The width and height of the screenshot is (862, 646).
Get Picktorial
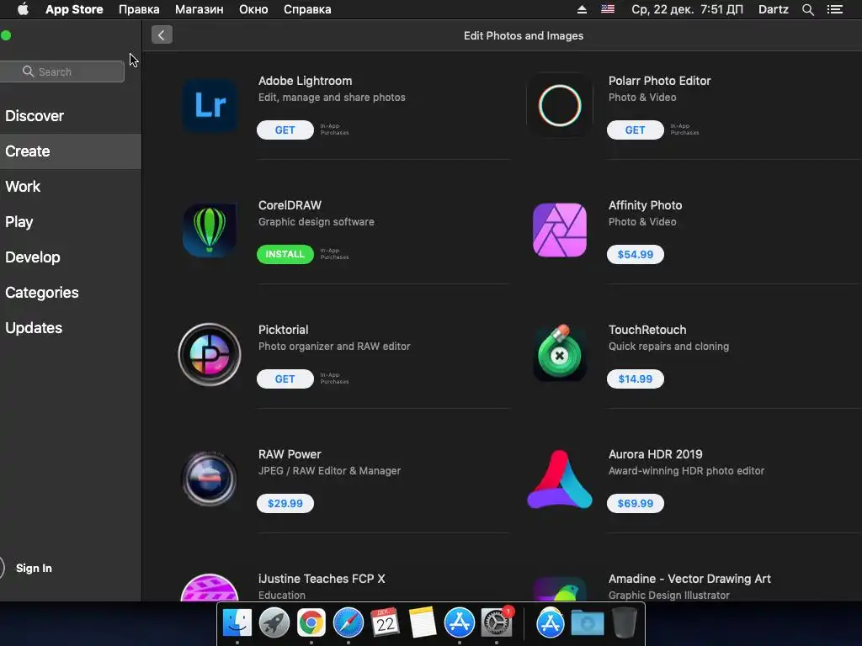tap(285, 379)
